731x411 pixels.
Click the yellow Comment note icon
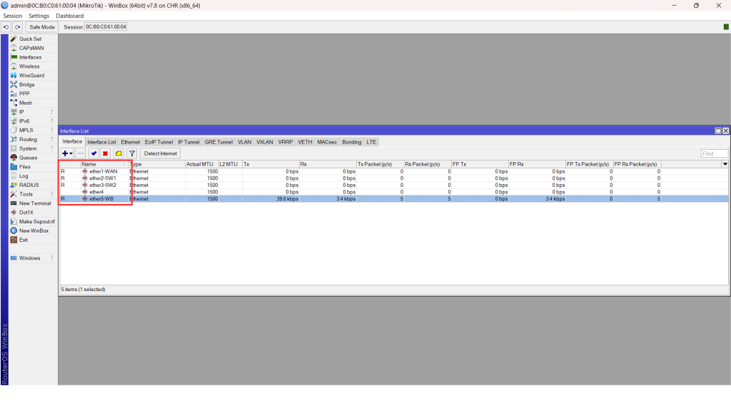[119, 153]
